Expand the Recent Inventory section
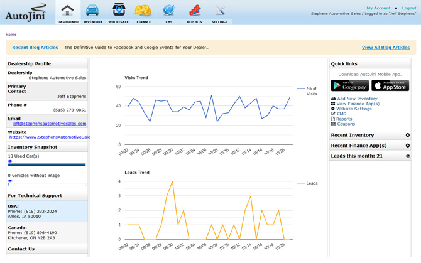The width and height of the screenshot is (421, 263). (408, 135)
